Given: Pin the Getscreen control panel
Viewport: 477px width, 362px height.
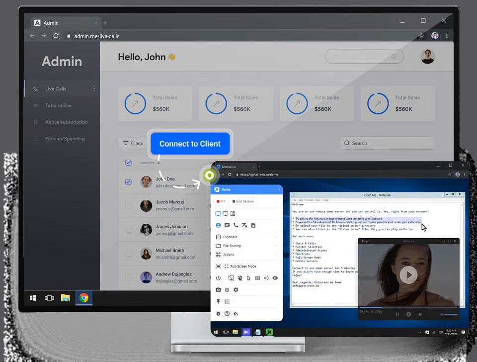Looking at the screenshot, I should pos(218,302).
